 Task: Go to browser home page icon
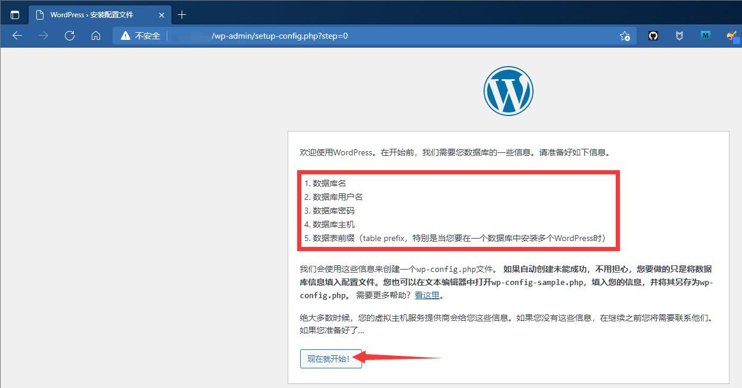96,36
